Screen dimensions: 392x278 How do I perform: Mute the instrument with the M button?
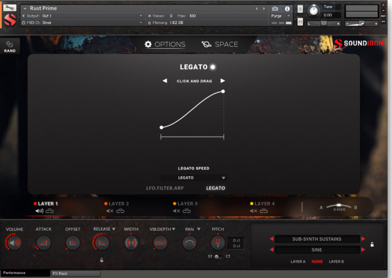pyautogui.click(x=301, y=21)
